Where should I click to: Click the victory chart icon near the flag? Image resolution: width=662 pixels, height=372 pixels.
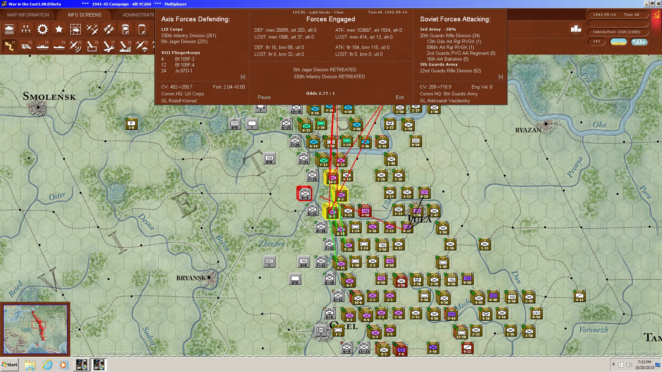point(575,29)
